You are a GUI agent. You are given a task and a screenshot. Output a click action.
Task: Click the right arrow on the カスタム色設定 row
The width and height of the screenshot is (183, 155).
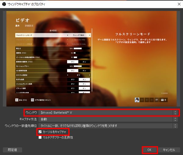pos(89,75)
